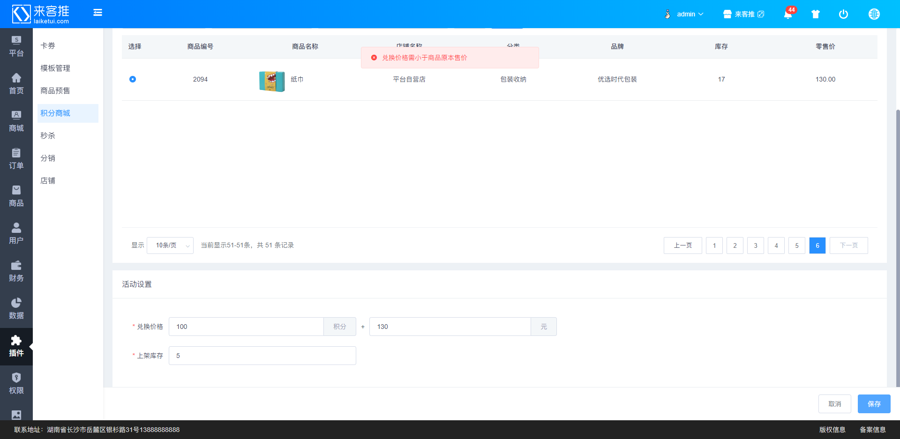Select 店铺 submenu item

point(68,181)
